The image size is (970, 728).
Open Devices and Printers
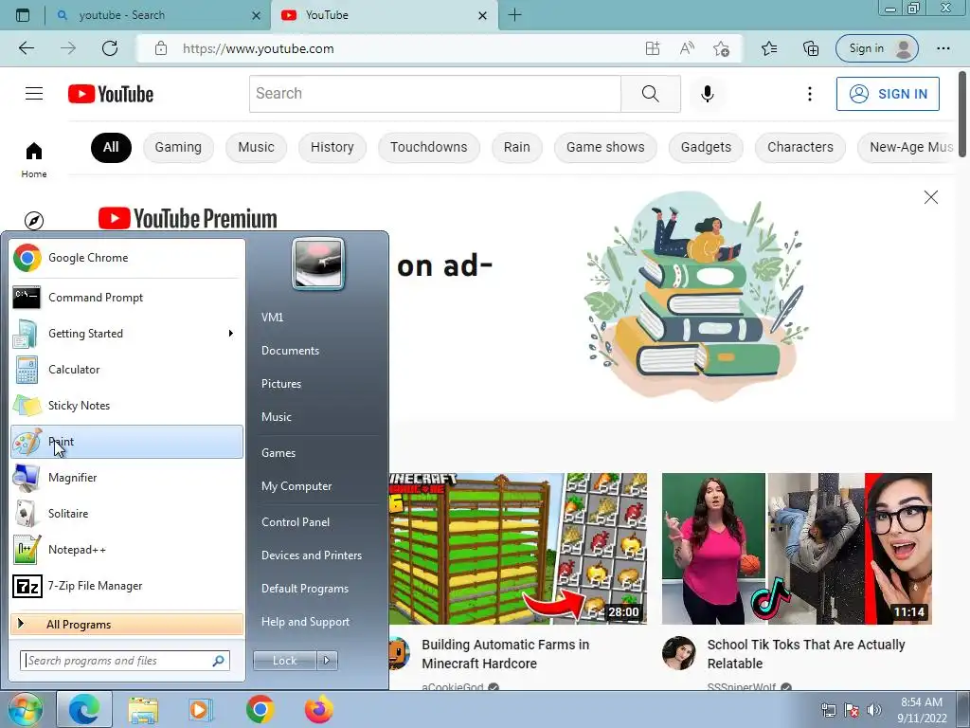click(x=311, y=555)
